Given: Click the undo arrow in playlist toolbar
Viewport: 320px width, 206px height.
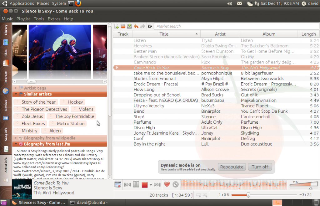Looking at the screenshot, I should click(x=135, y=26).
